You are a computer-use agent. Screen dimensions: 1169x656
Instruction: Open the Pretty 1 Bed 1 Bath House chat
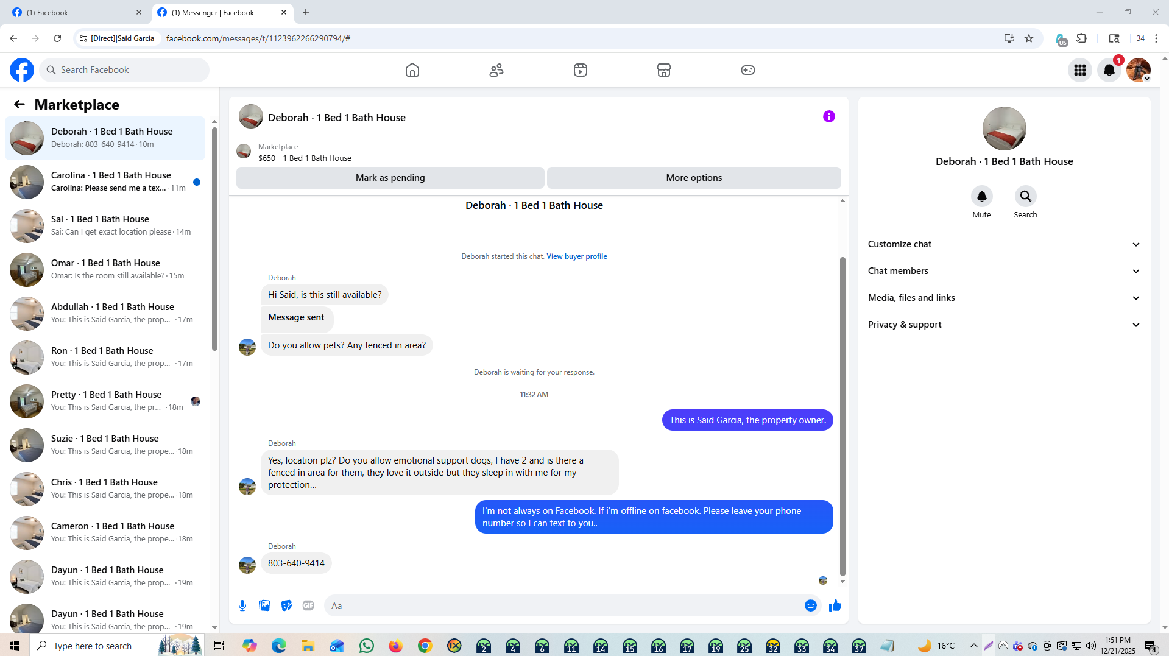(x=105, y=401)
